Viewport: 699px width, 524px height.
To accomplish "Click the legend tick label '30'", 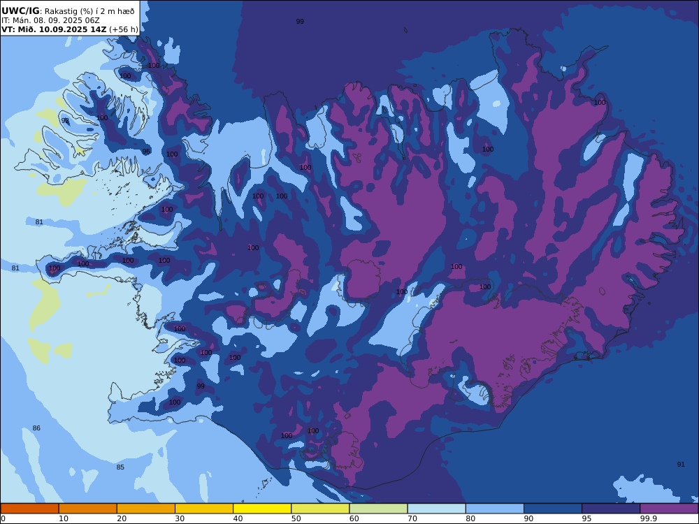I will tap(180, 518).
